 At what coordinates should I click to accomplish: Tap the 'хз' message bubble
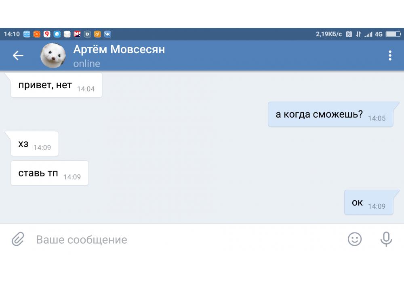pos(34,144)
